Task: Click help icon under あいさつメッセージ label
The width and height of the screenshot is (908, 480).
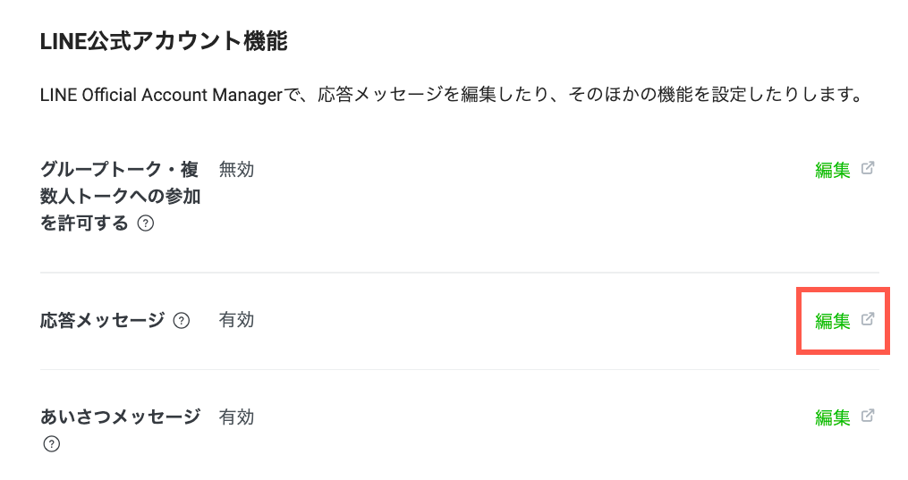Action: click(51, 444)
